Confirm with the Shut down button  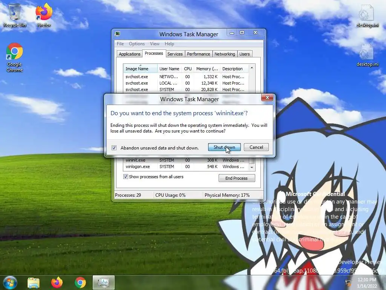(224, 147)
